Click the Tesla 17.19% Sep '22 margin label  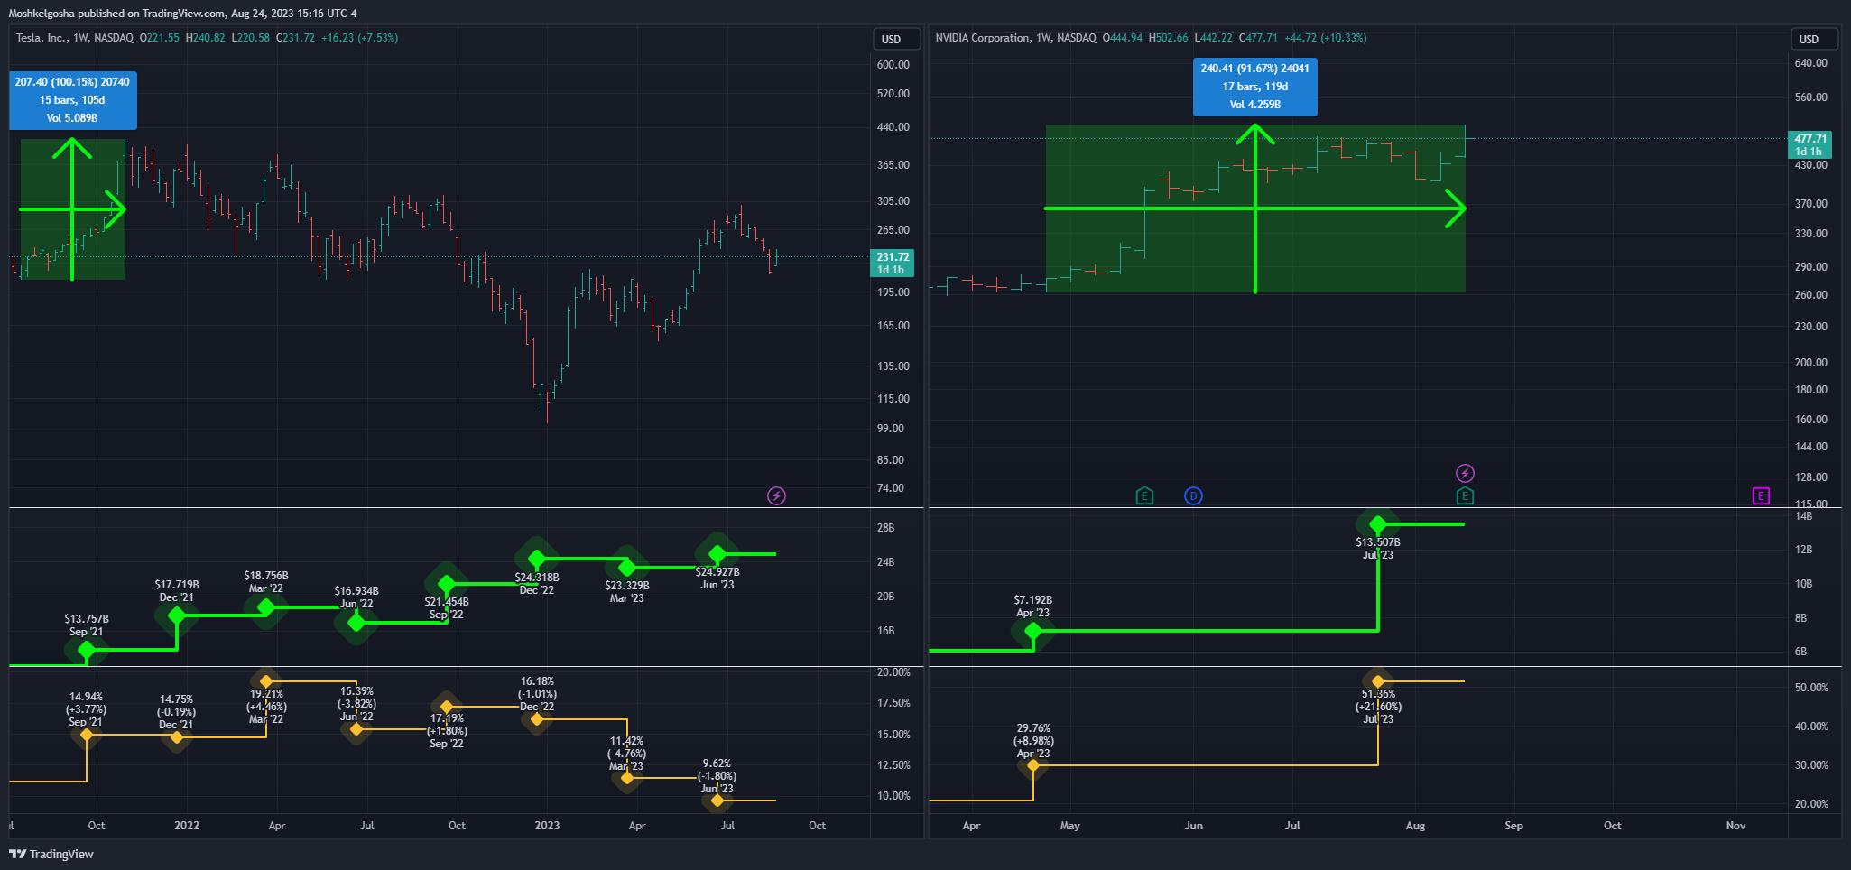click(x=447, y=731)
